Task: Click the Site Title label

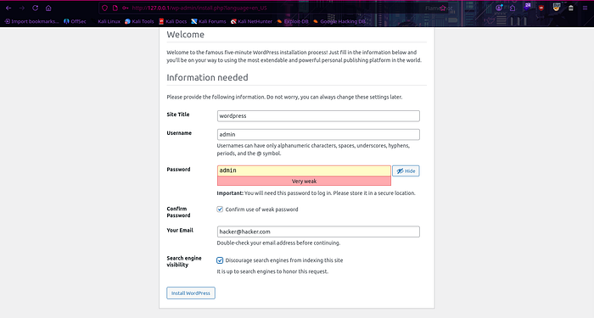Action: 178,114
